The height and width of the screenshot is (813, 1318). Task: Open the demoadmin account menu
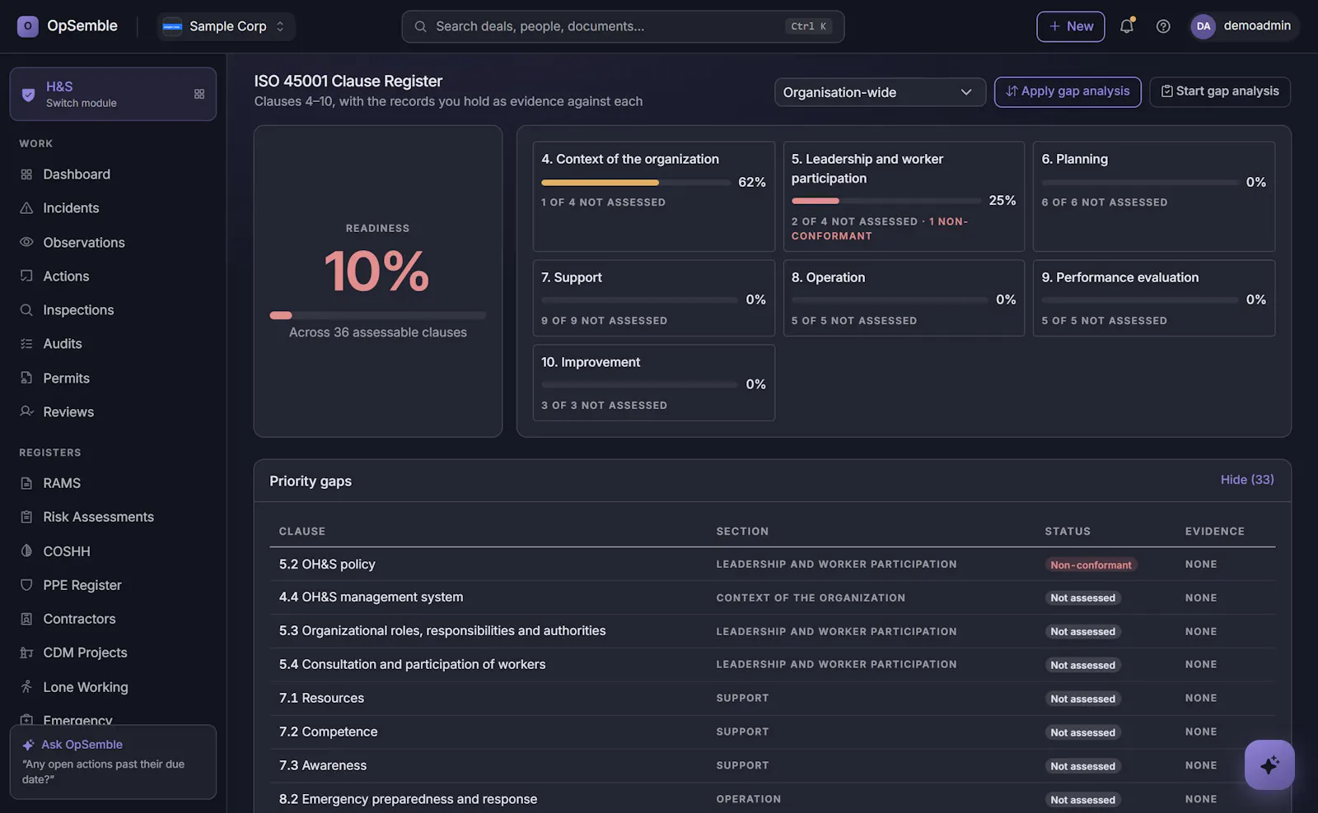tap(1243, 26)
